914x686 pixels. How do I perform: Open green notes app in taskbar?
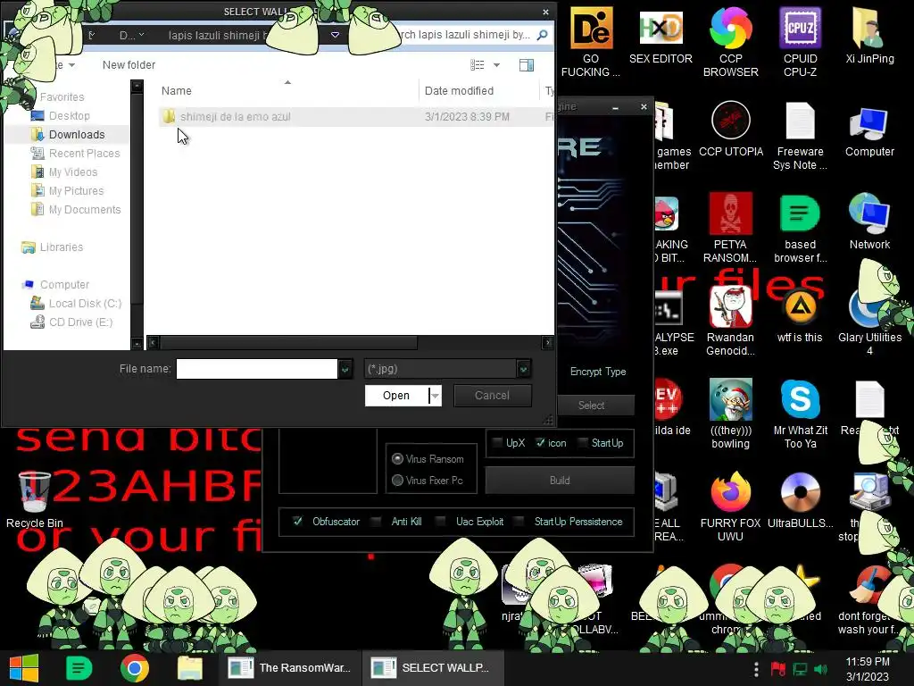79,668
